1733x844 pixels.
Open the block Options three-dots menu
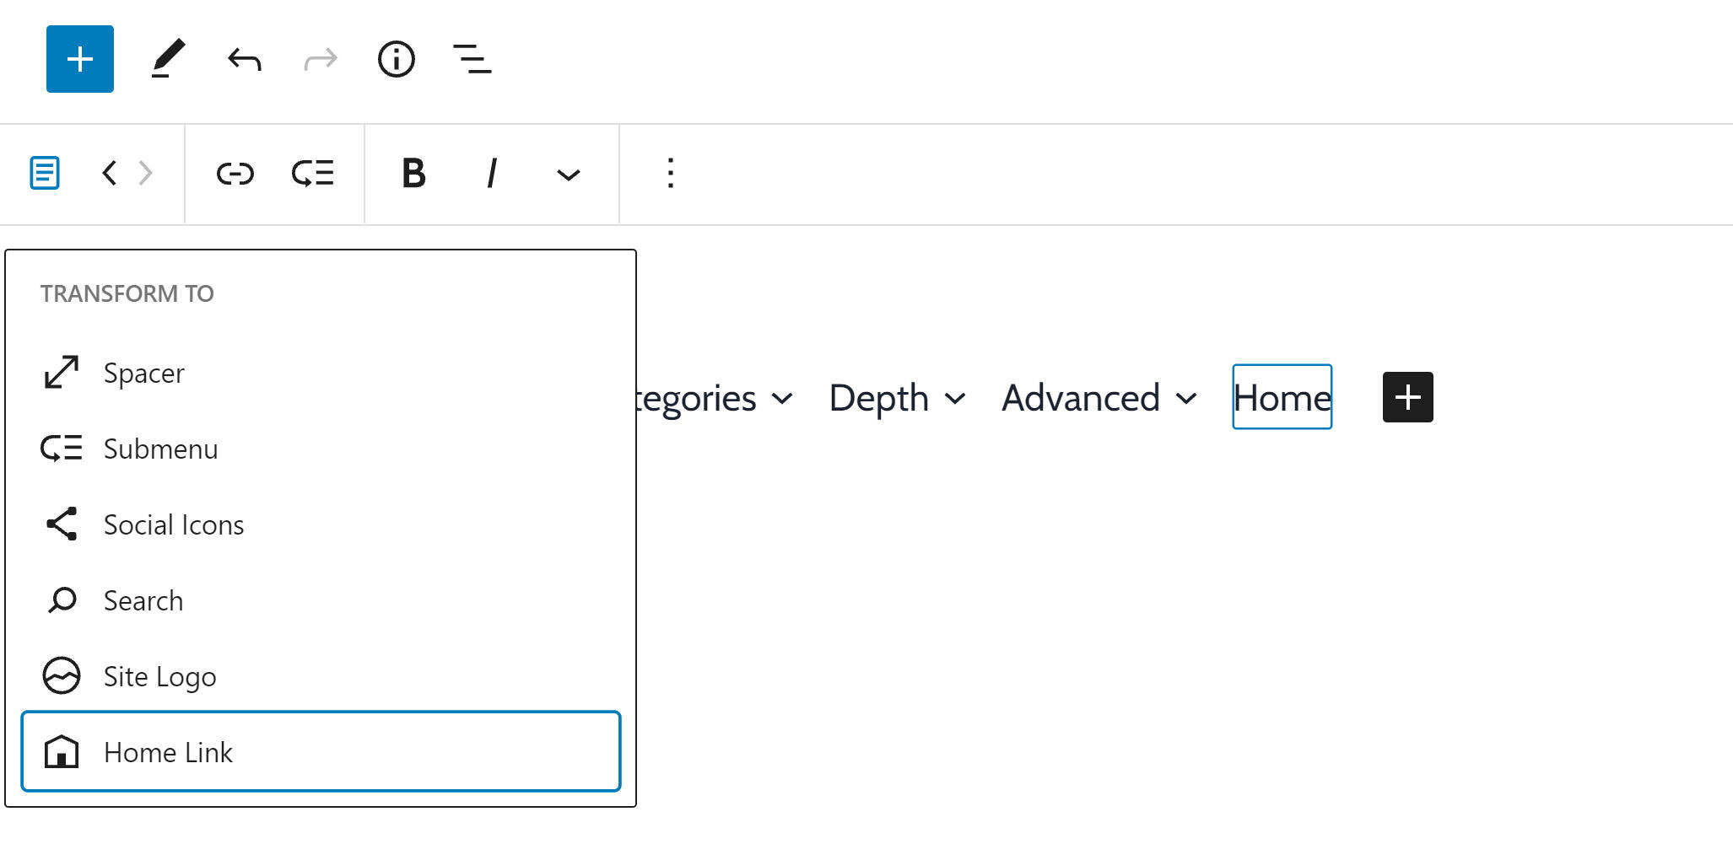click(671, 174)
